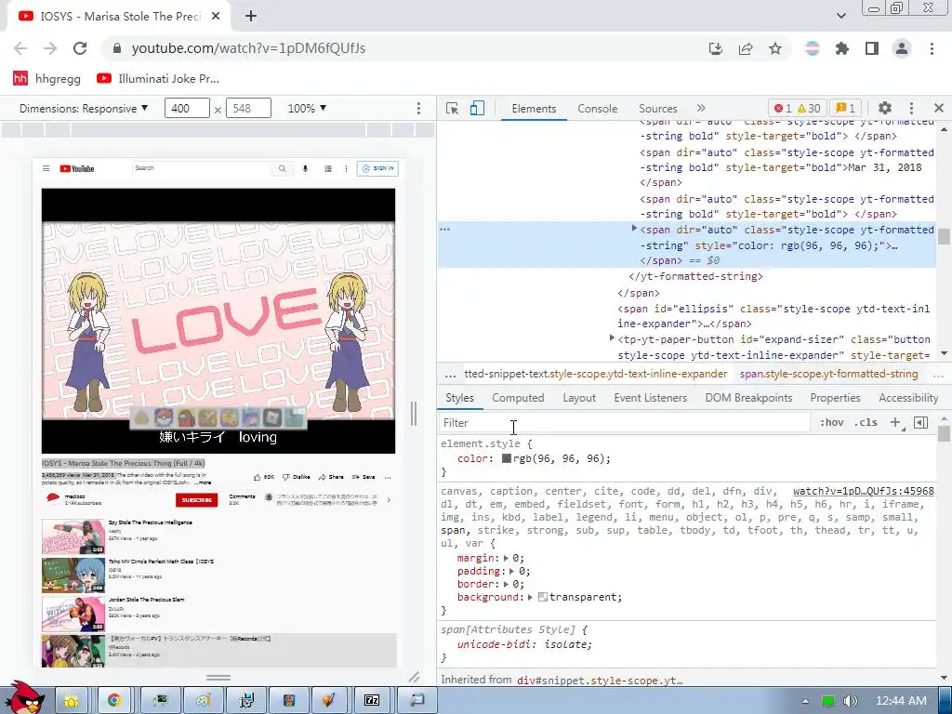The image size is (952, 714).
Task: Switch to the Console tab
Action: [x=598, y=109]
